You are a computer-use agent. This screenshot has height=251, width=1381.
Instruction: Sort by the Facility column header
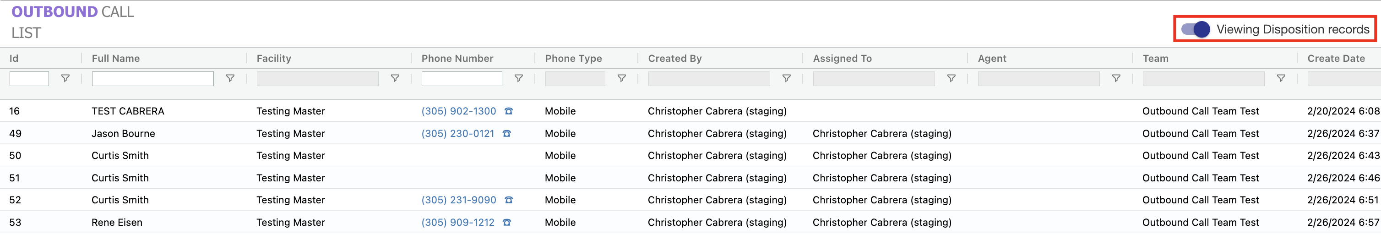273,59
